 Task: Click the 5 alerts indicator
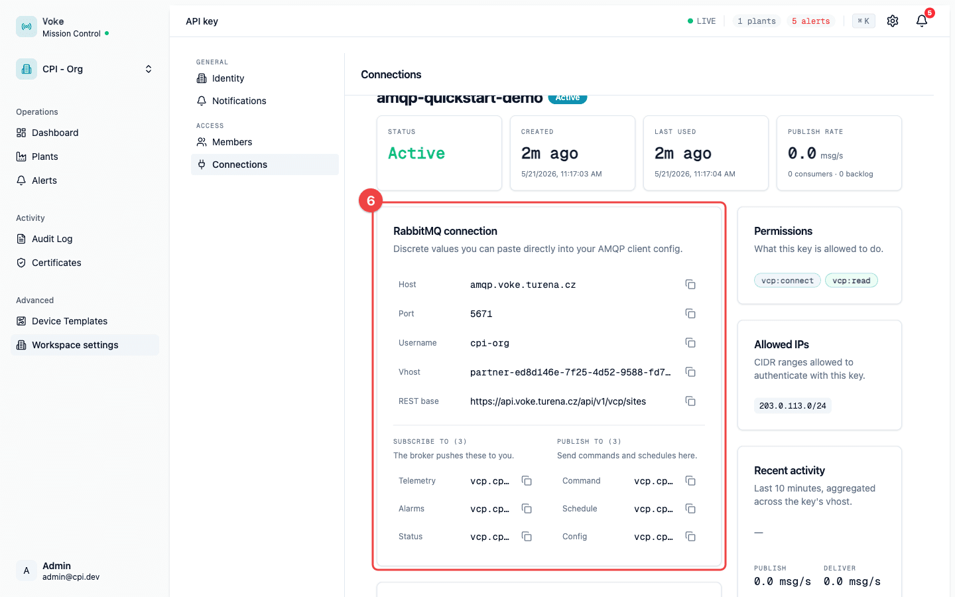[810, 21]
